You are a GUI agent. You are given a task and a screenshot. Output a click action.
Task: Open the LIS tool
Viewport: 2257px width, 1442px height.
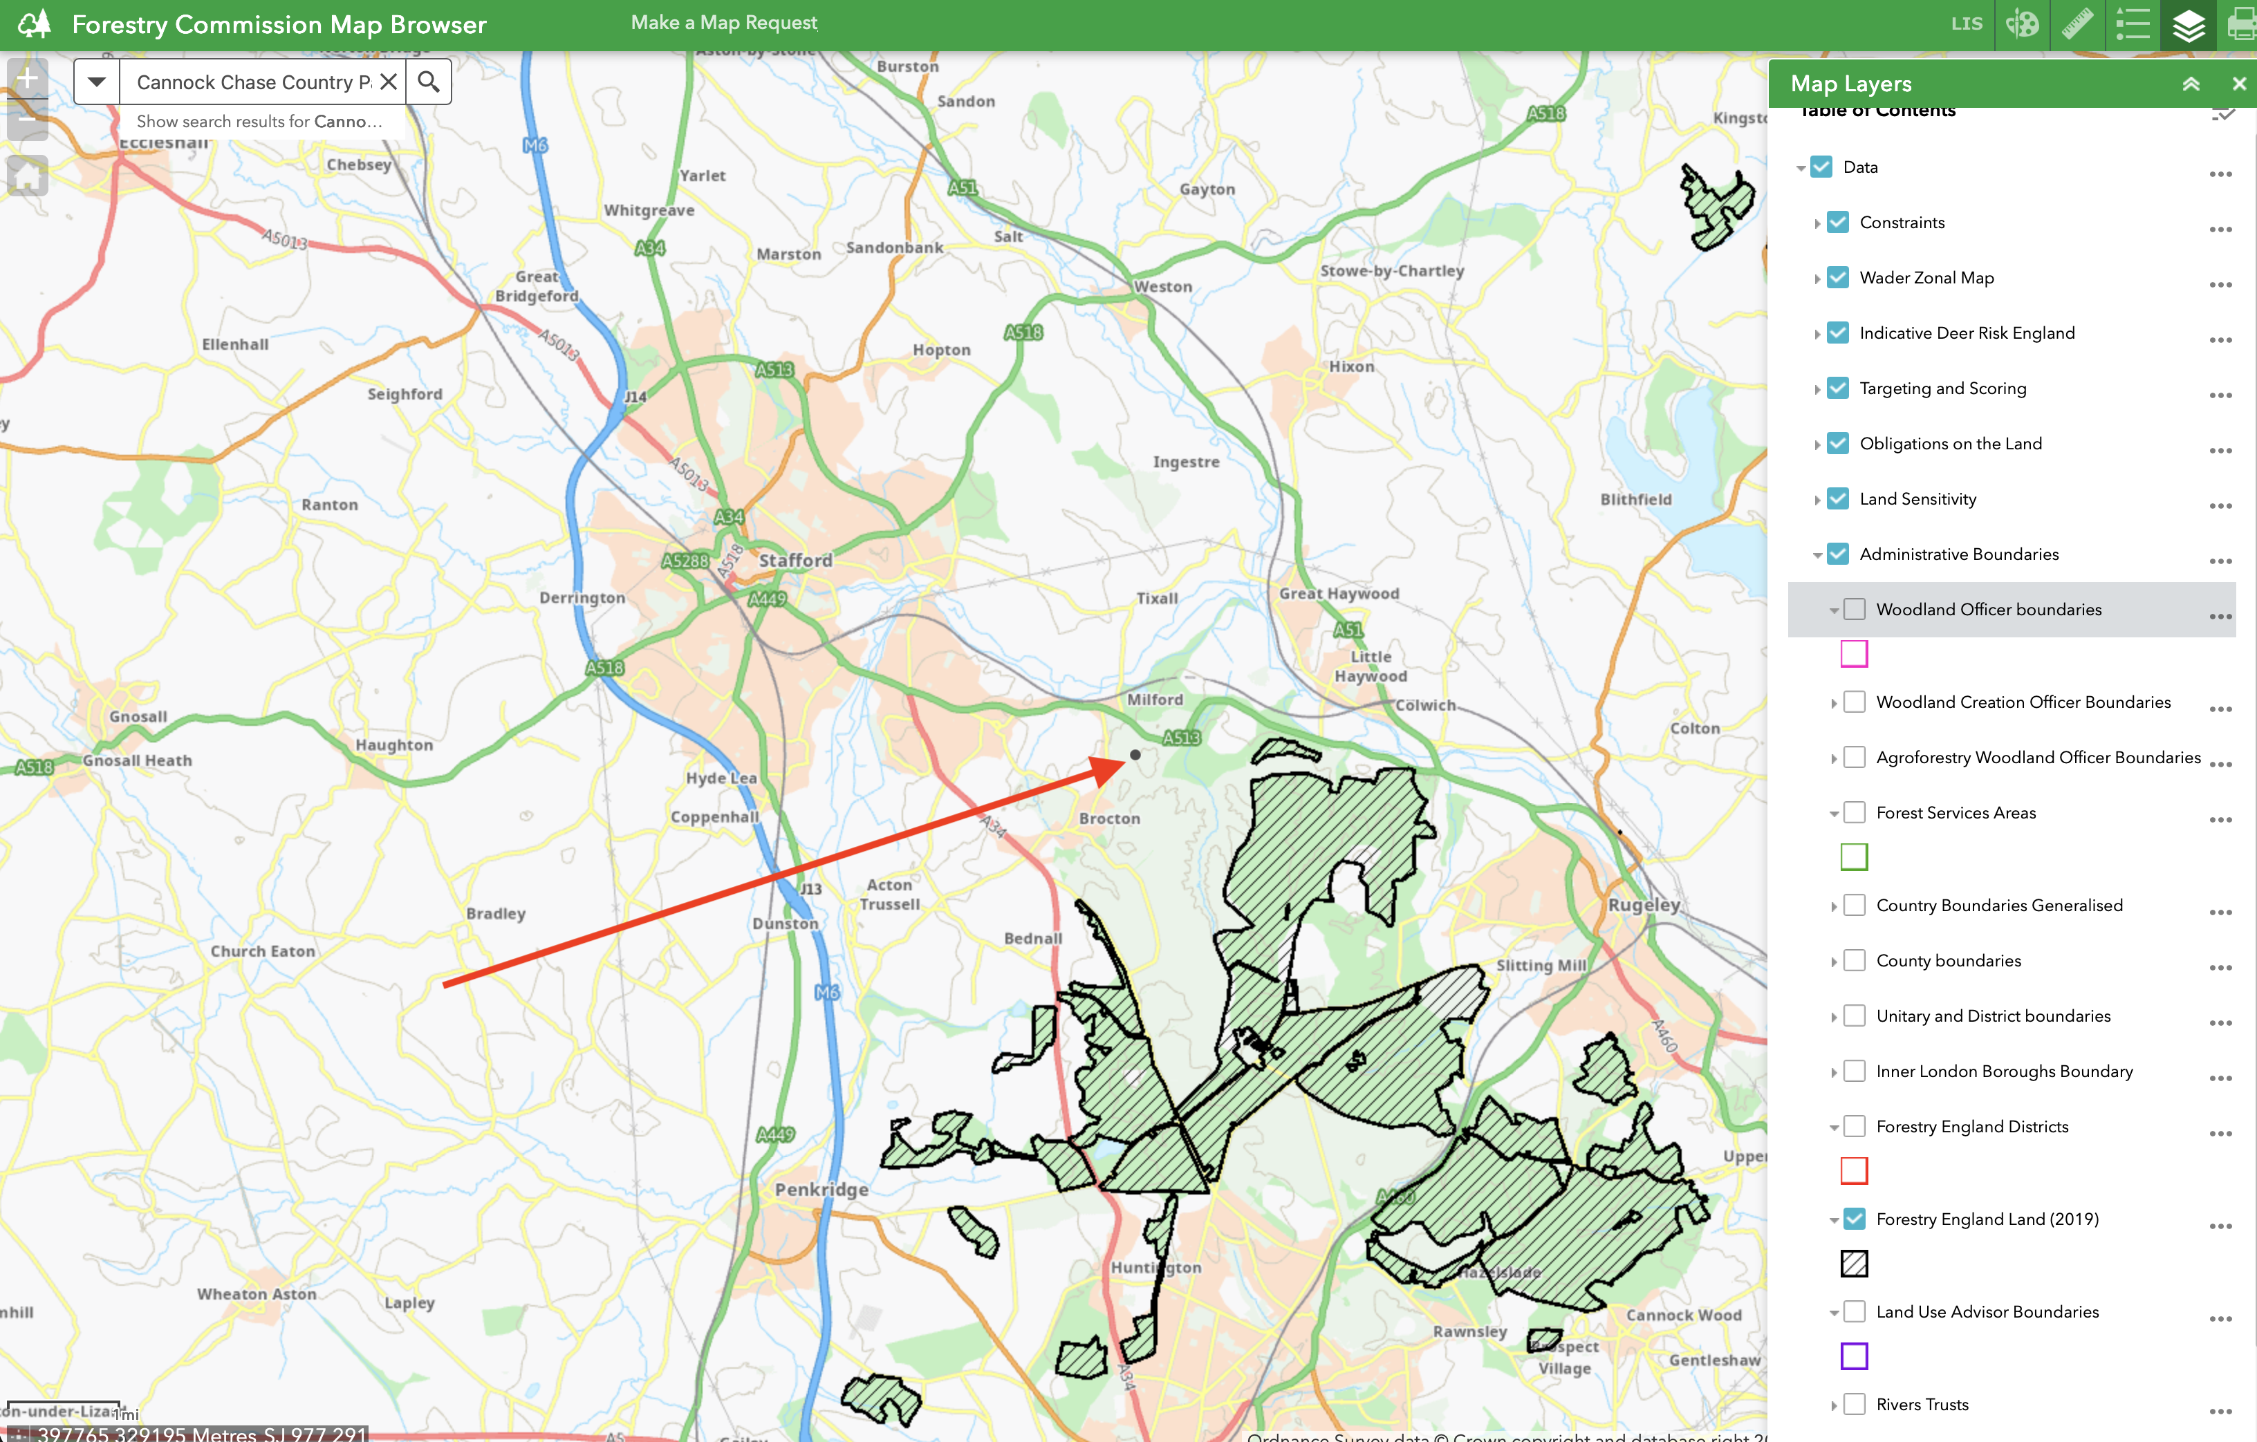[x=1967, y=24]
